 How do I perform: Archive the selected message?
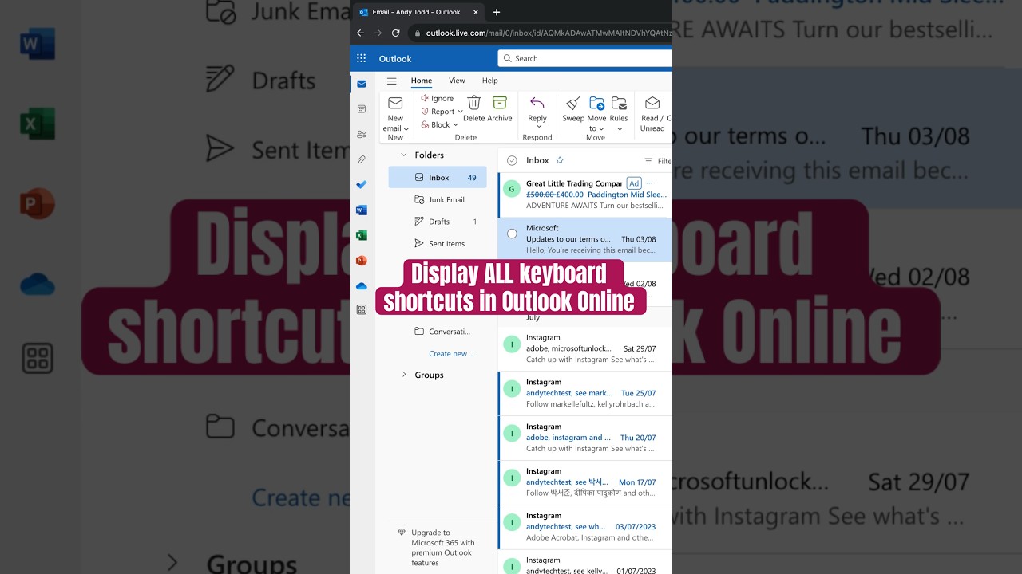500,108
